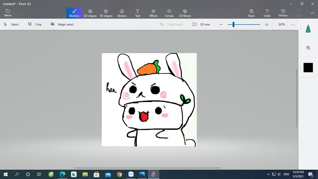
Task: Click the vertical canvas scrollbar
Action: [x=297, y=98]
